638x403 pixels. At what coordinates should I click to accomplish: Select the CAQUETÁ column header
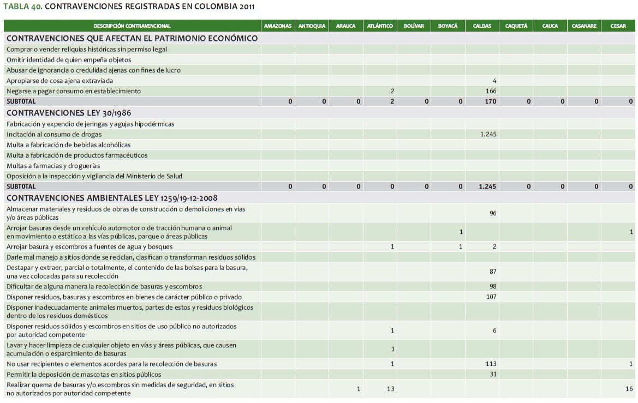(x=516, y=26)
